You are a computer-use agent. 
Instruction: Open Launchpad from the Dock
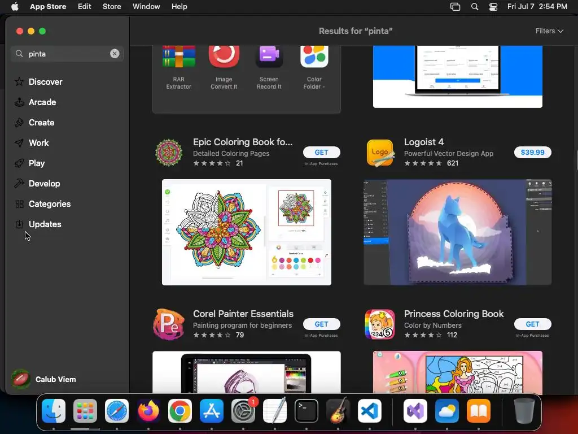(x=85, y=411)
